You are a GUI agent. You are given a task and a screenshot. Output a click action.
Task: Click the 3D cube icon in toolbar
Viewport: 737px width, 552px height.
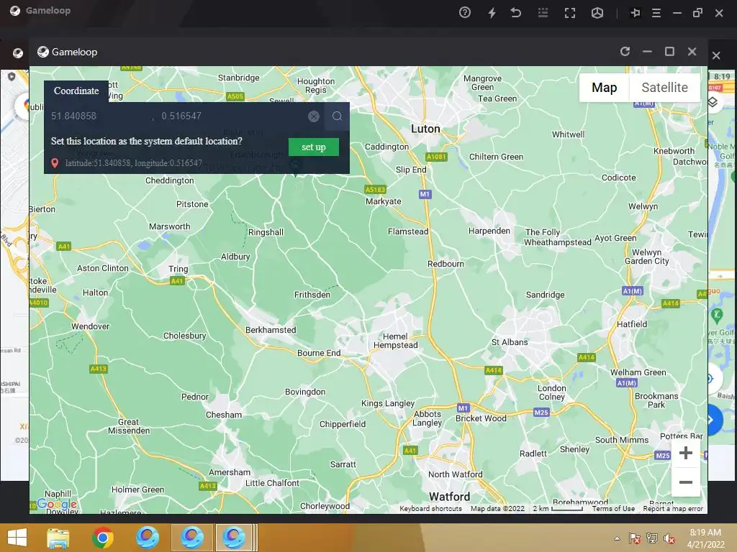[x=597, y=13]
